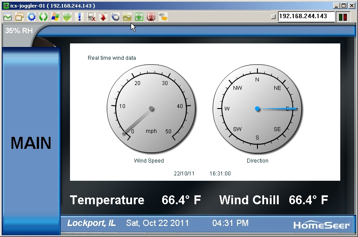
Task: Click the computer with red X icon
Action: [x=91, y=17]
